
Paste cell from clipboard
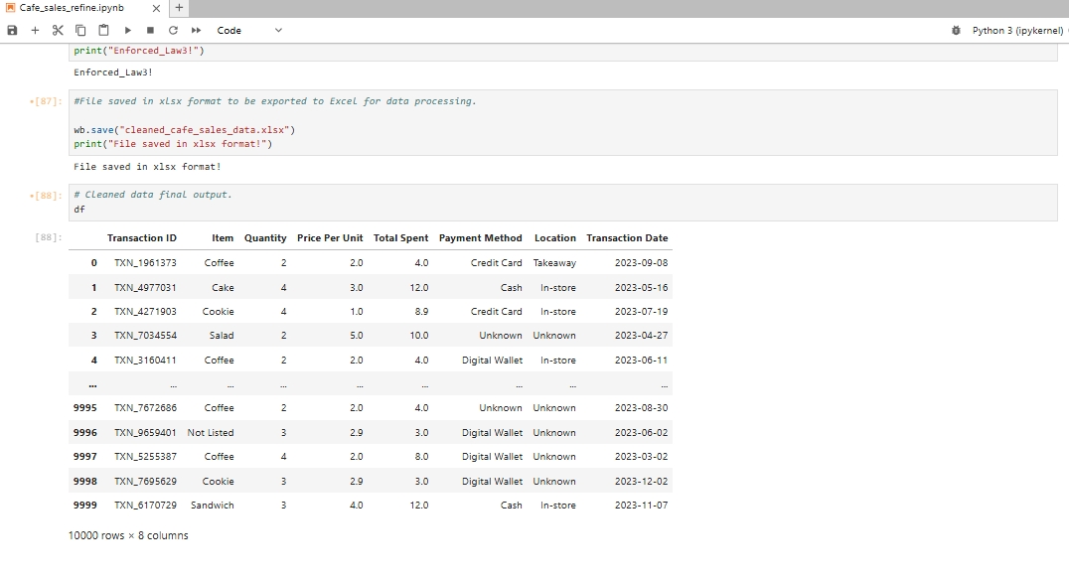[103, 30]
